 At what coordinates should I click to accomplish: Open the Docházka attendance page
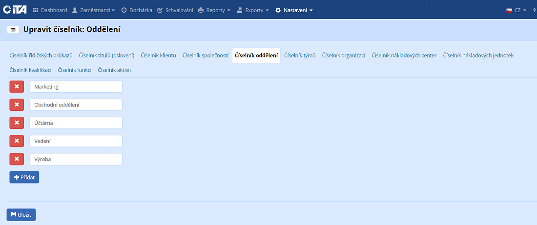137,10
